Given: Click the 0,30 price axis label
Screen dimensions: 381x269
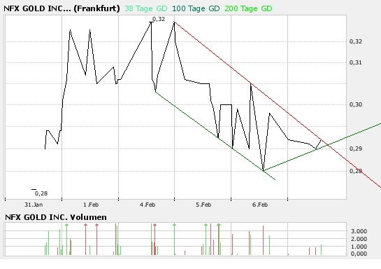Looking at the screenshot, I should coord(356,104).
